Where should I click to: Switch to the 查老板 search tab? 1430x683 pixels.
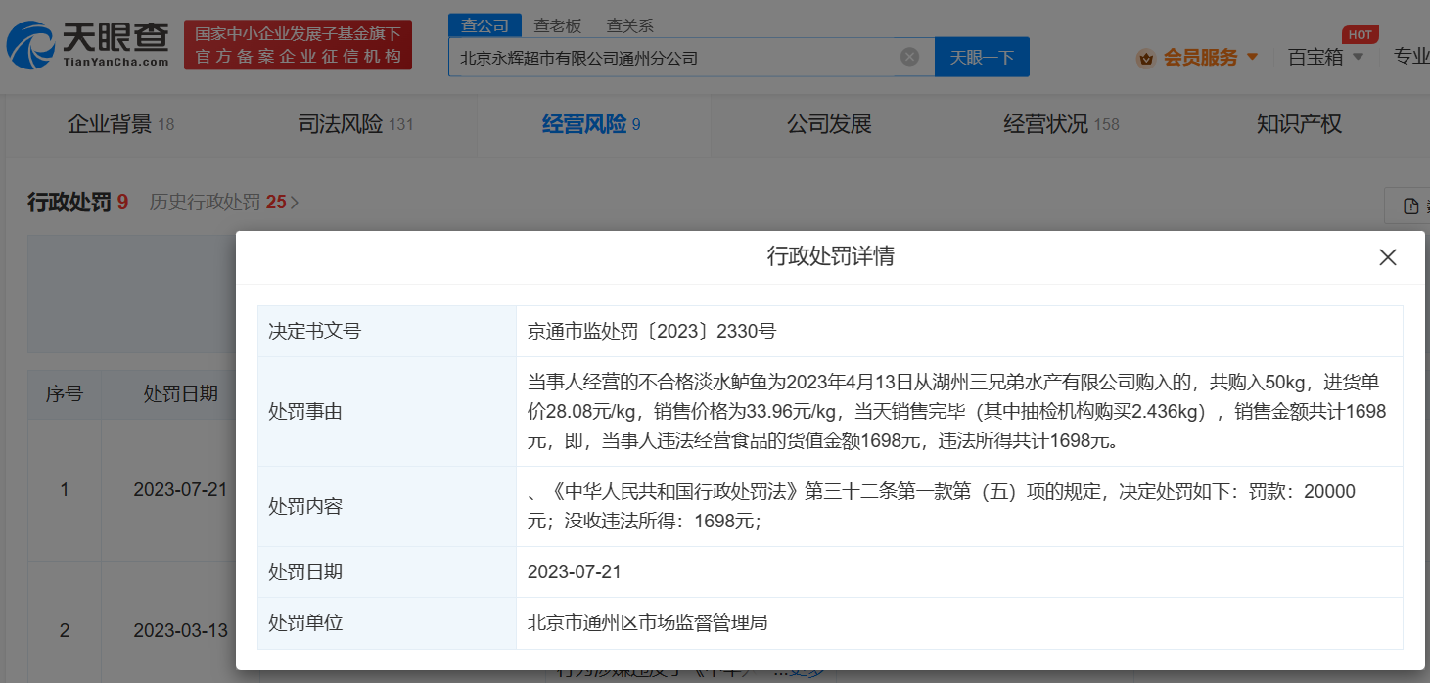click(x=556, y=26)
